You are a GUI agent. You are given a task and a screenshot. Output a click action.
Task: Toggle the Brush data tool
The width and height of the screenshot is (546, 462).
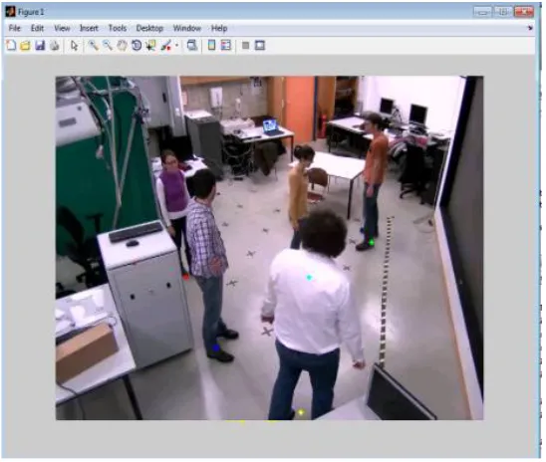(166, 45)
